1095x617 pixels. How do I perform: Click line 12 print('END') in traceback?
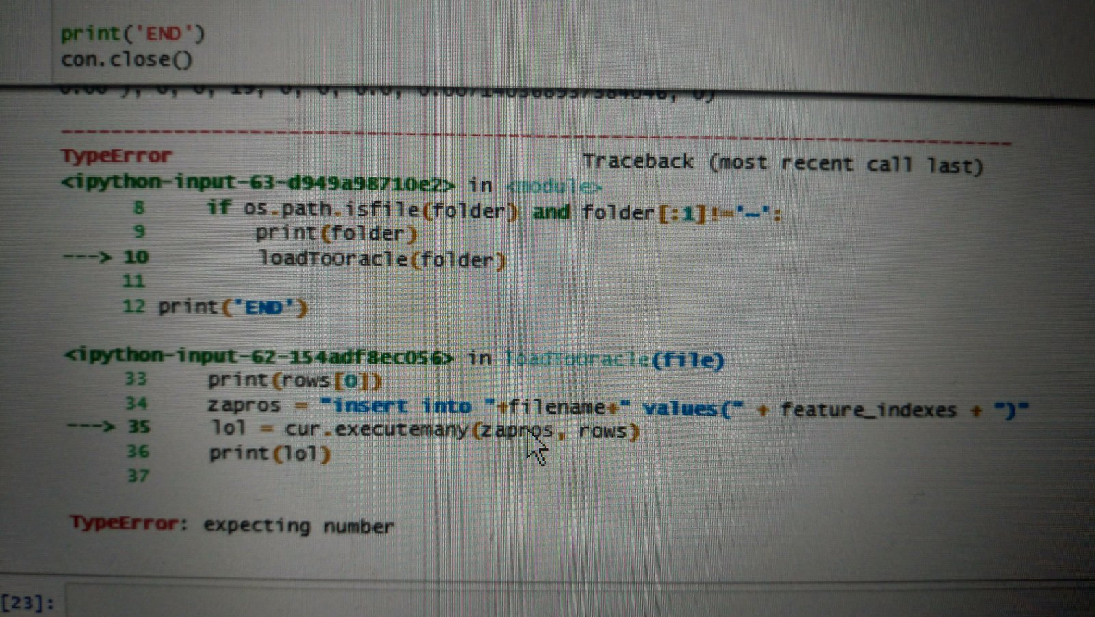233,306
